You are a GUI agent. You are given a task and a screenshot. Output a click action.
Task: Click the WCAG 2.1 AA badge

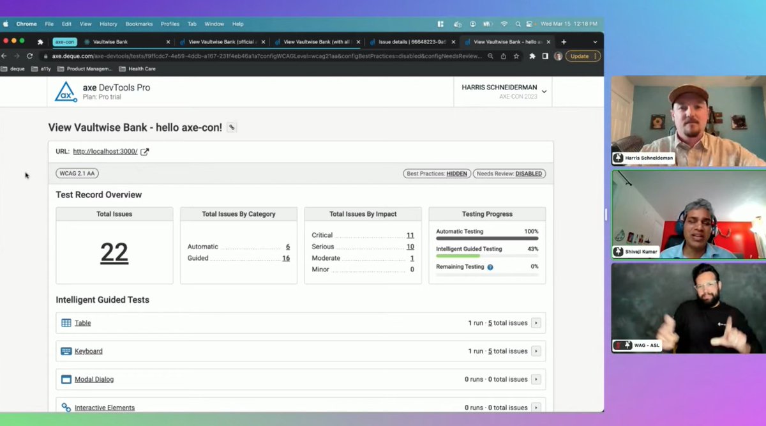[77, 174]
